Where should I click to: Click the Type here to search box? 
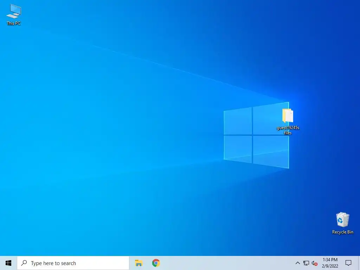click(73, 263)
